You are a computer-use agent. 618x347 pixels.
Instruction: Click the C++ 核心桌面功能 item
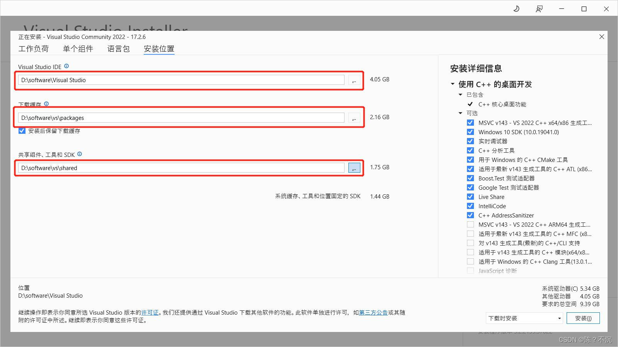pos(502,104)
